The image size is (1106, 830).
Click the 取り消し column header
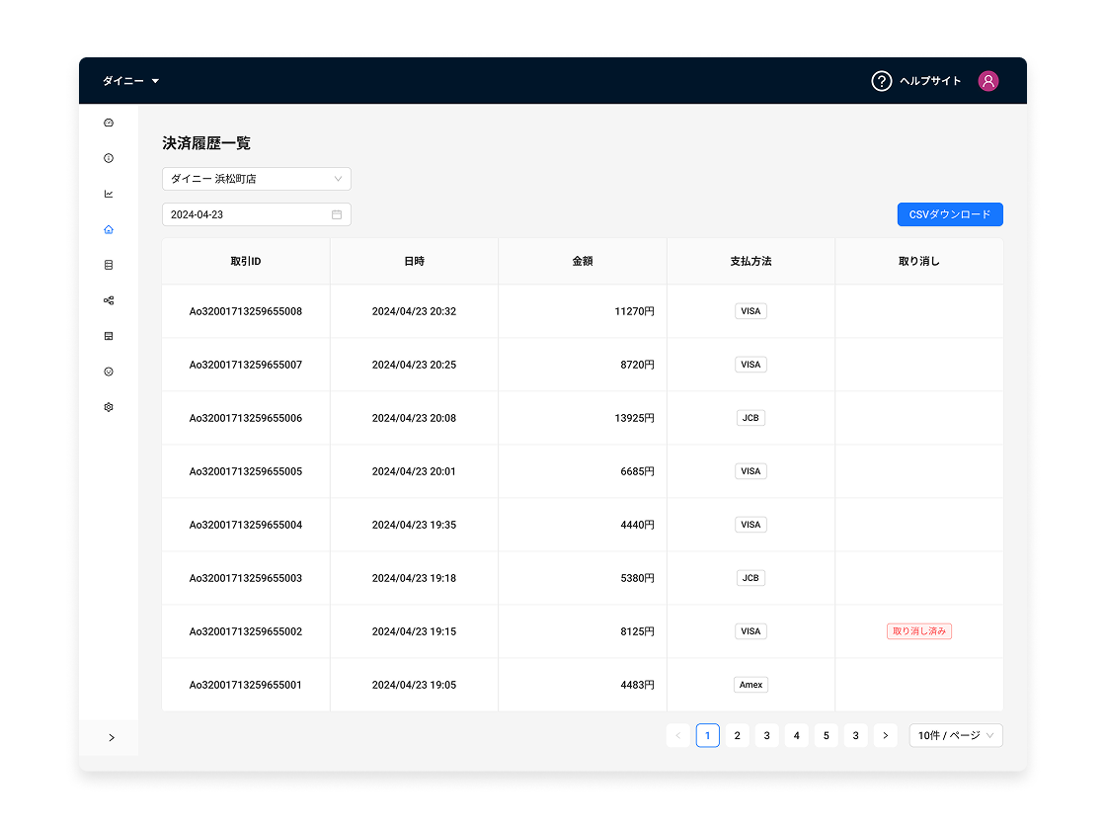[x=919, y=261]
